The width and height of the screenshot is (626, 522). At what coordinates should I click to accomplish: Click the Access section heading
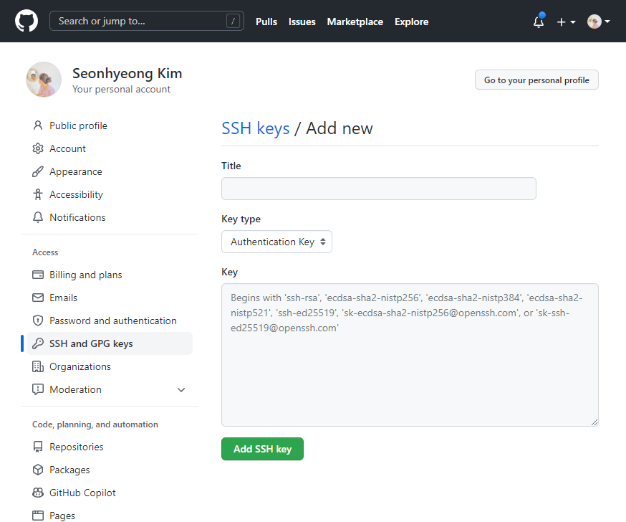point(45,252)
